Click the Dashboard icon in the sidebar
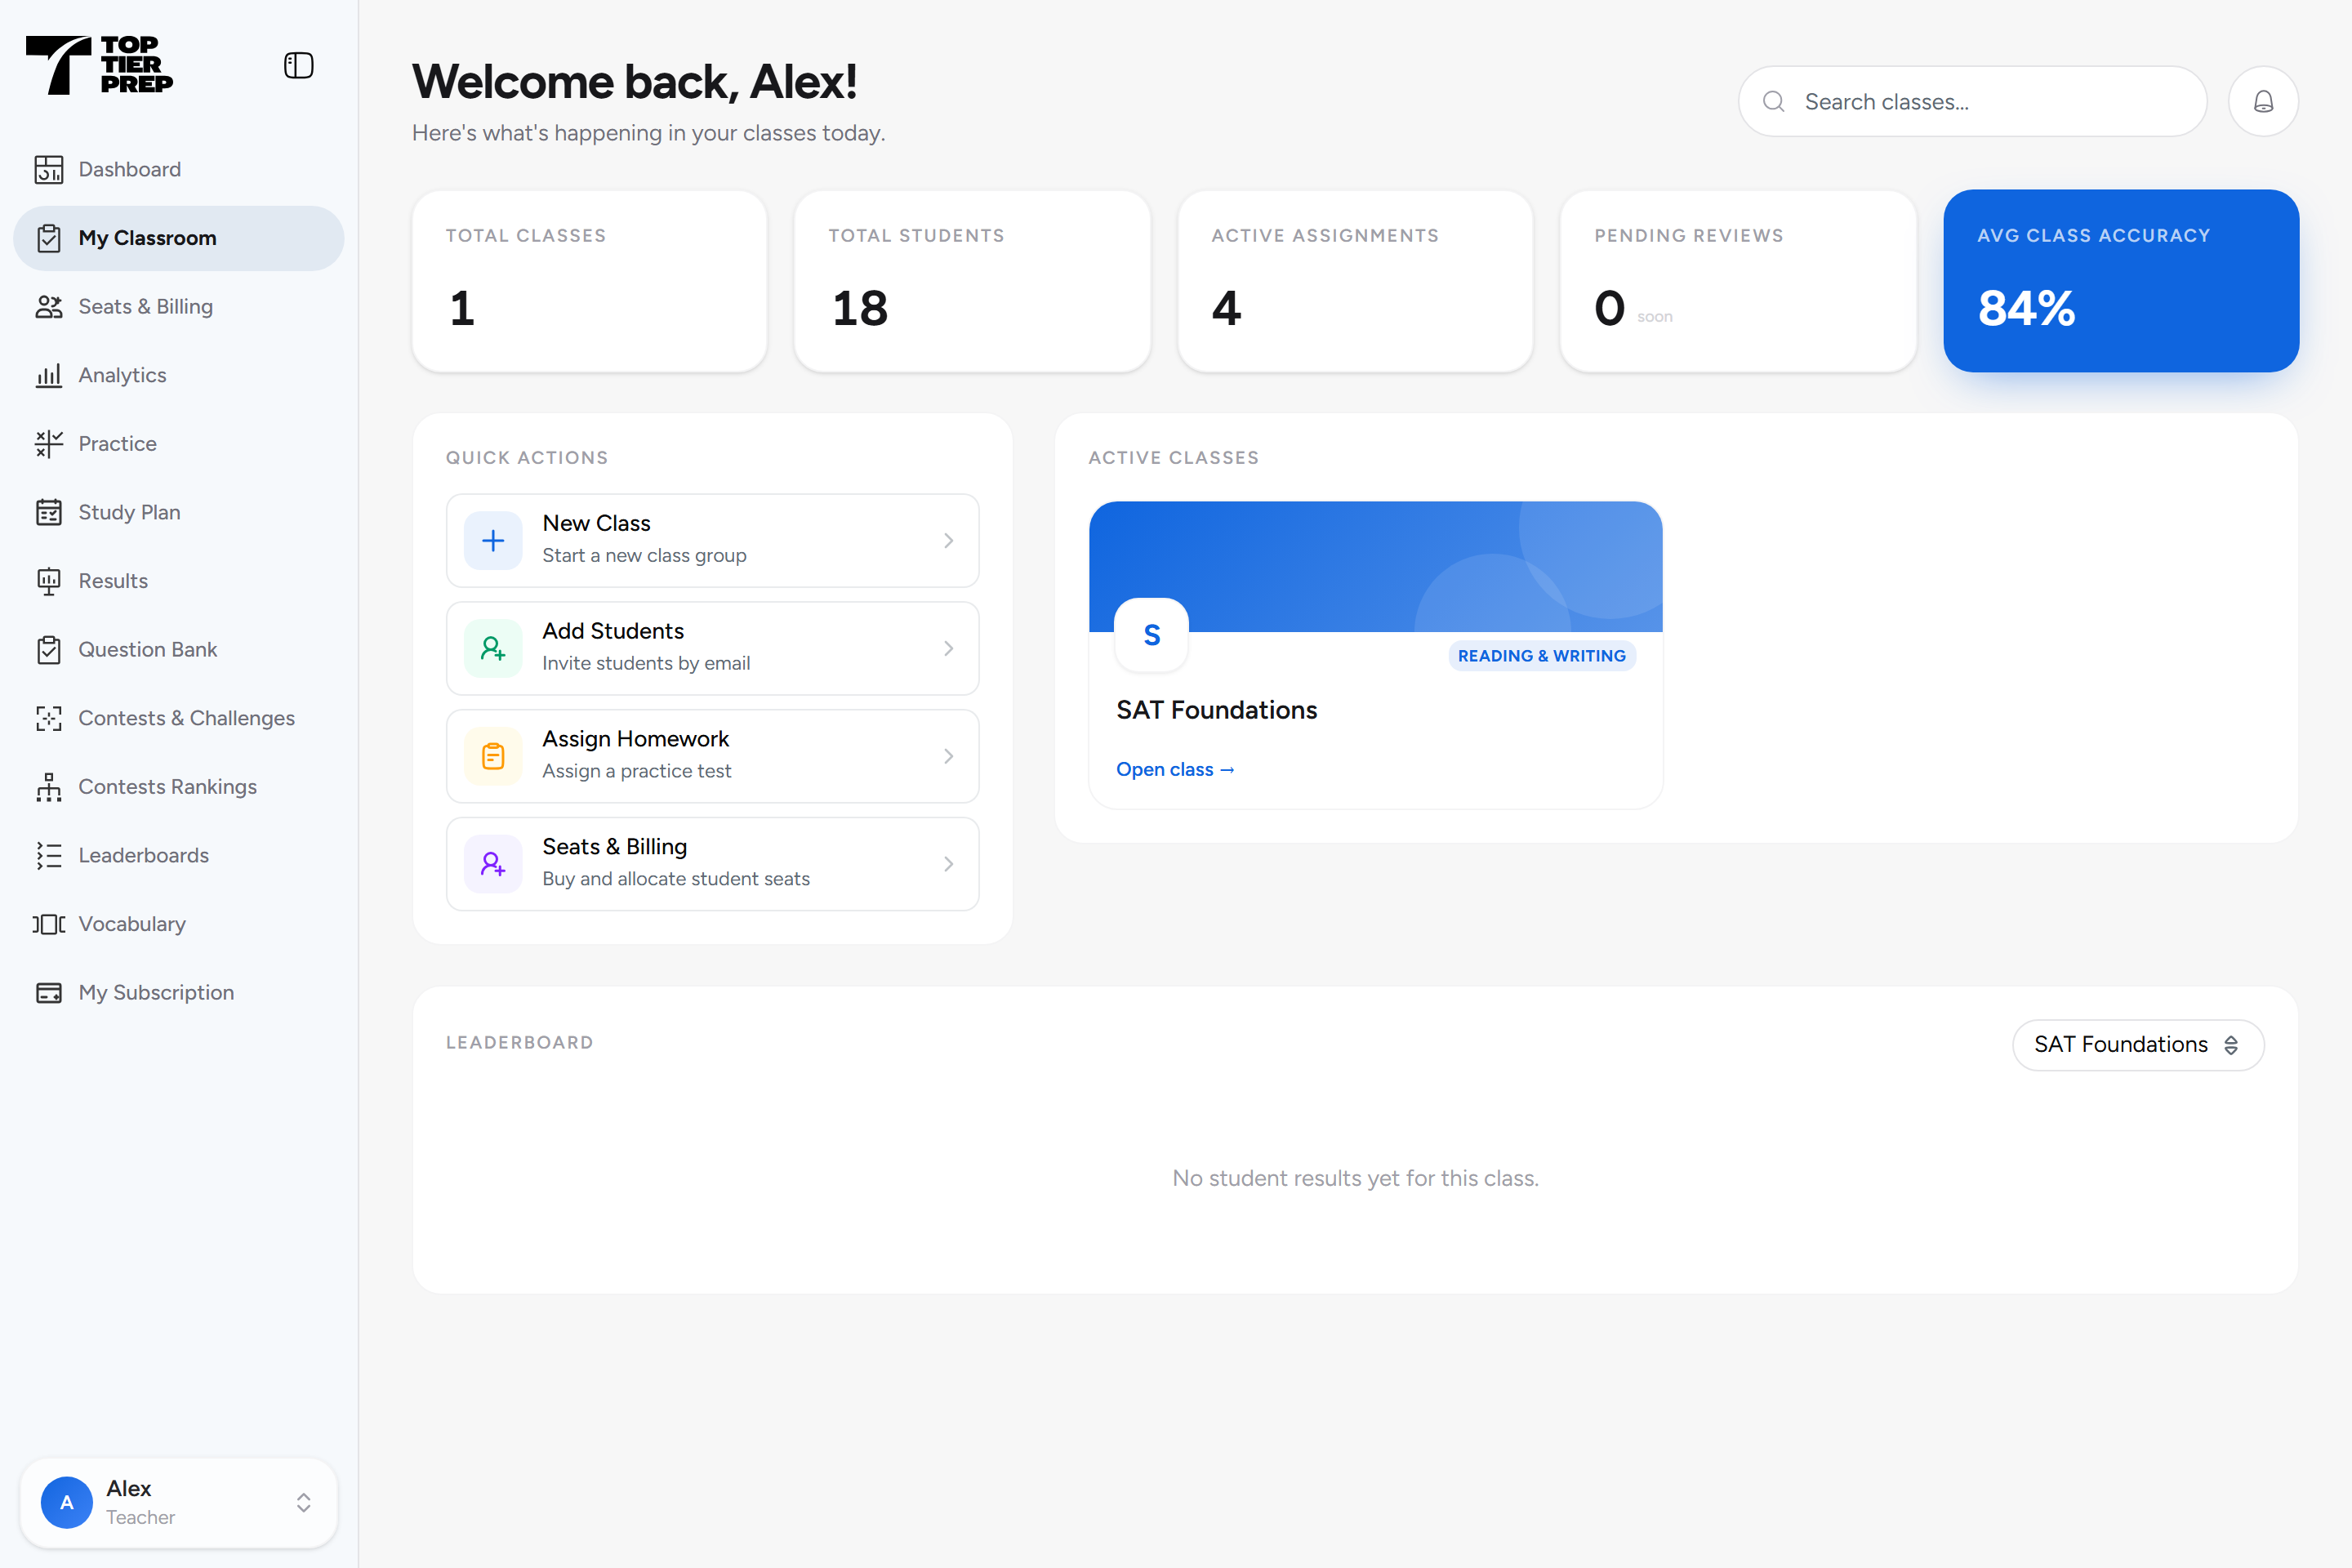The image size is (2352, 1568). pos(49,169)
